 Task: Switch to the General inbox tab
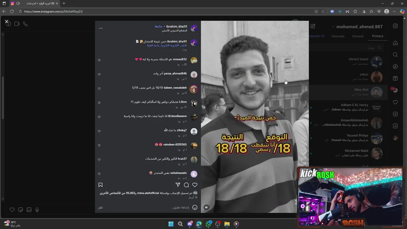[x=358, y=36]
